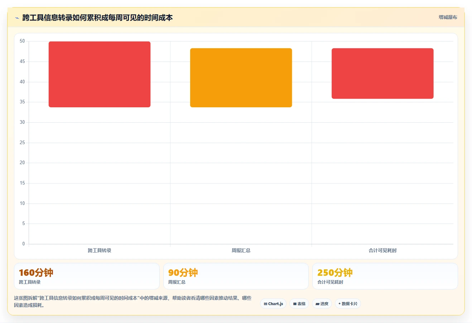Select the 表格 tag chip
472x323 pixels.
click(x=299, y=304)
